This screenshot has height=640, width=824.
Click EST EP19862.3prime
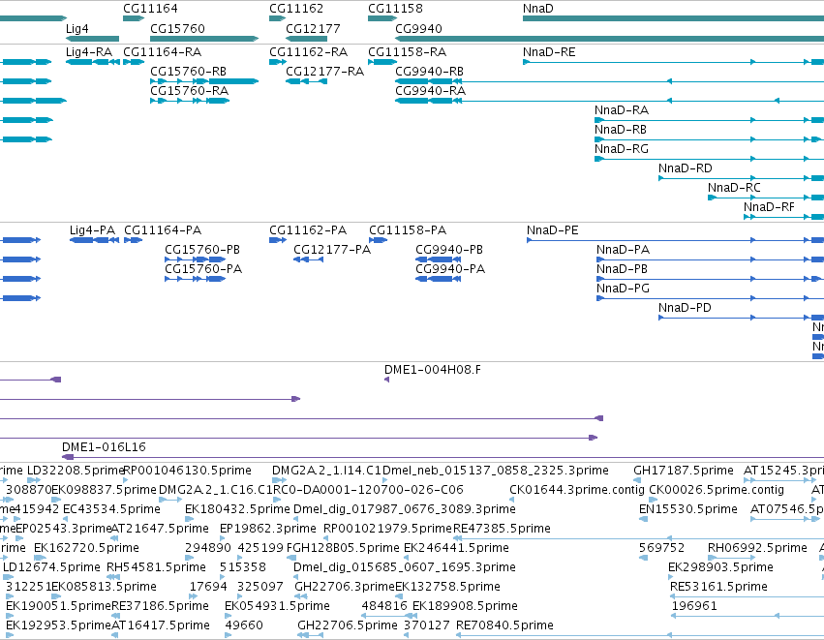coord(268,529)
